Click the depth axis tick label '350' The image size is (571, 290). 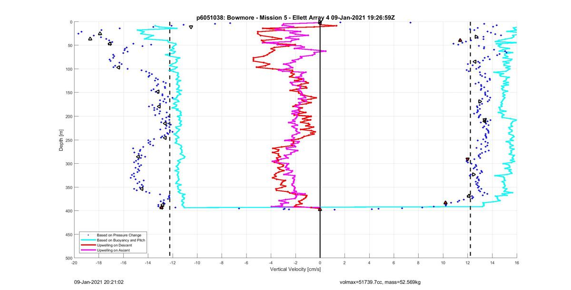pos(68,187)
